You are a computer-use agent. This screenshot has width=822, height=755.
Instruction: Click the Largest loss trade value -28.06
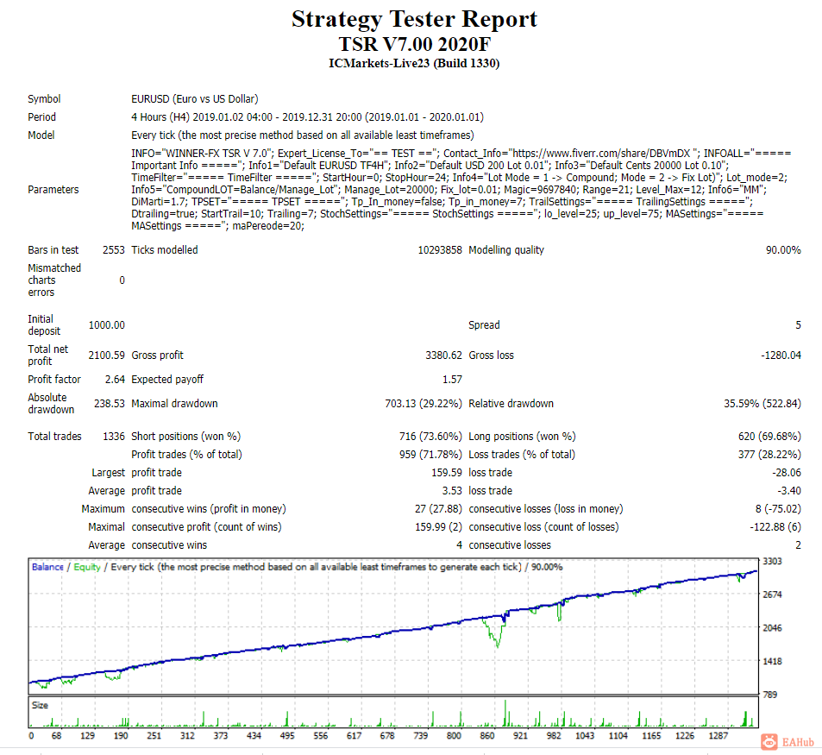787,473
